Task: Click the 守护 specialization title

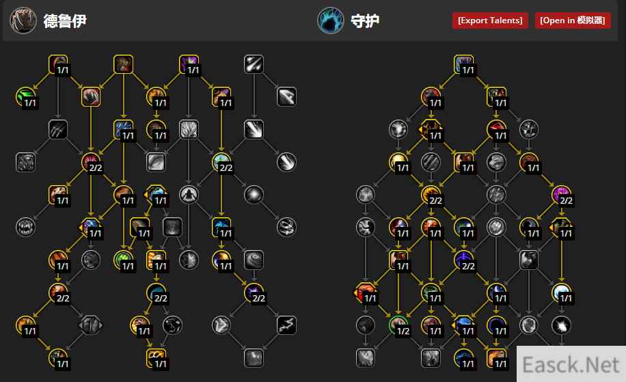Action: point(365,21)
